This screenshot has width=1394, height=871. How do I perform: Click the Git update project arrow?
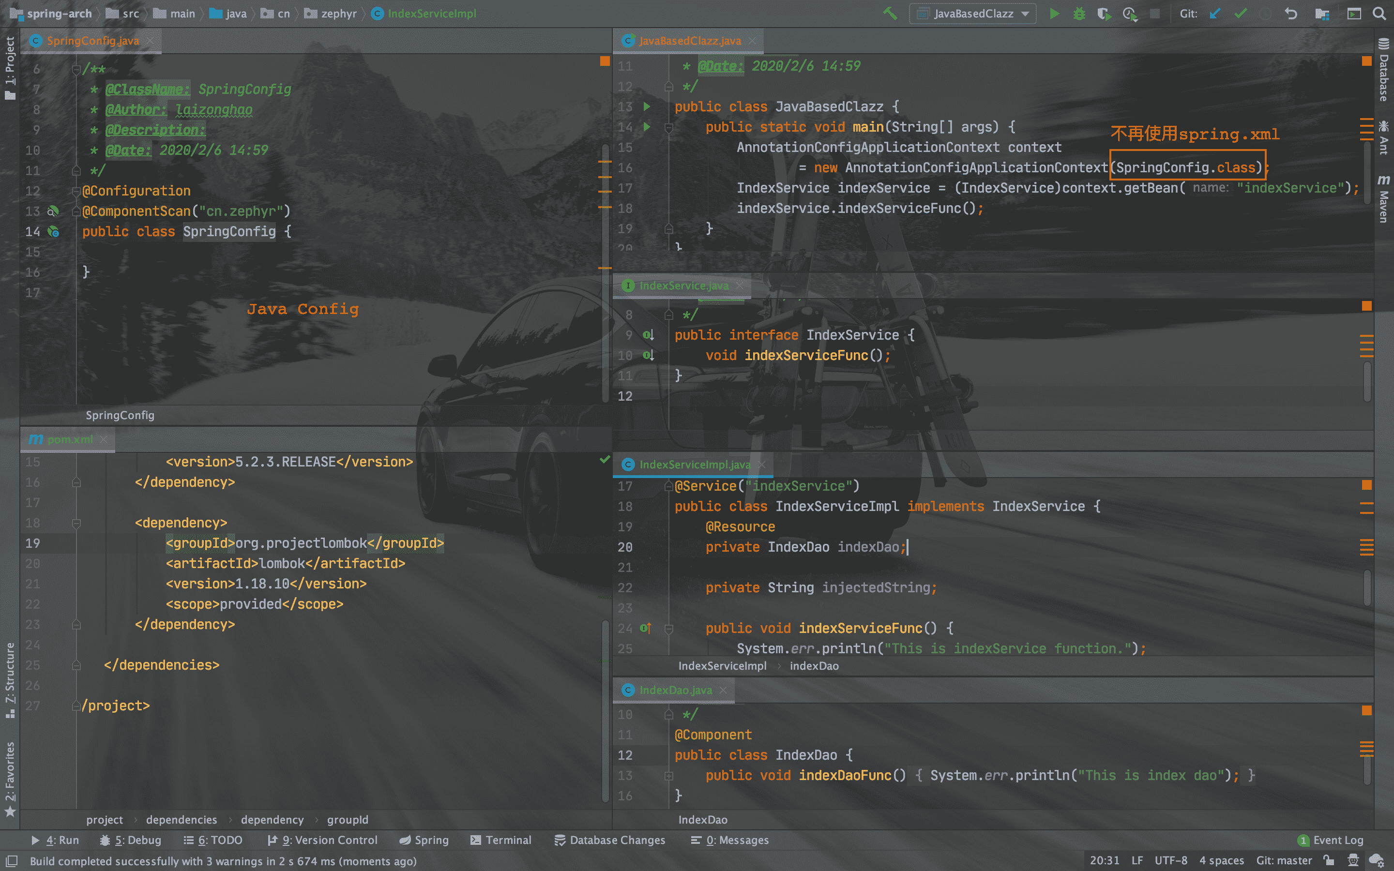pos(1215,13)
